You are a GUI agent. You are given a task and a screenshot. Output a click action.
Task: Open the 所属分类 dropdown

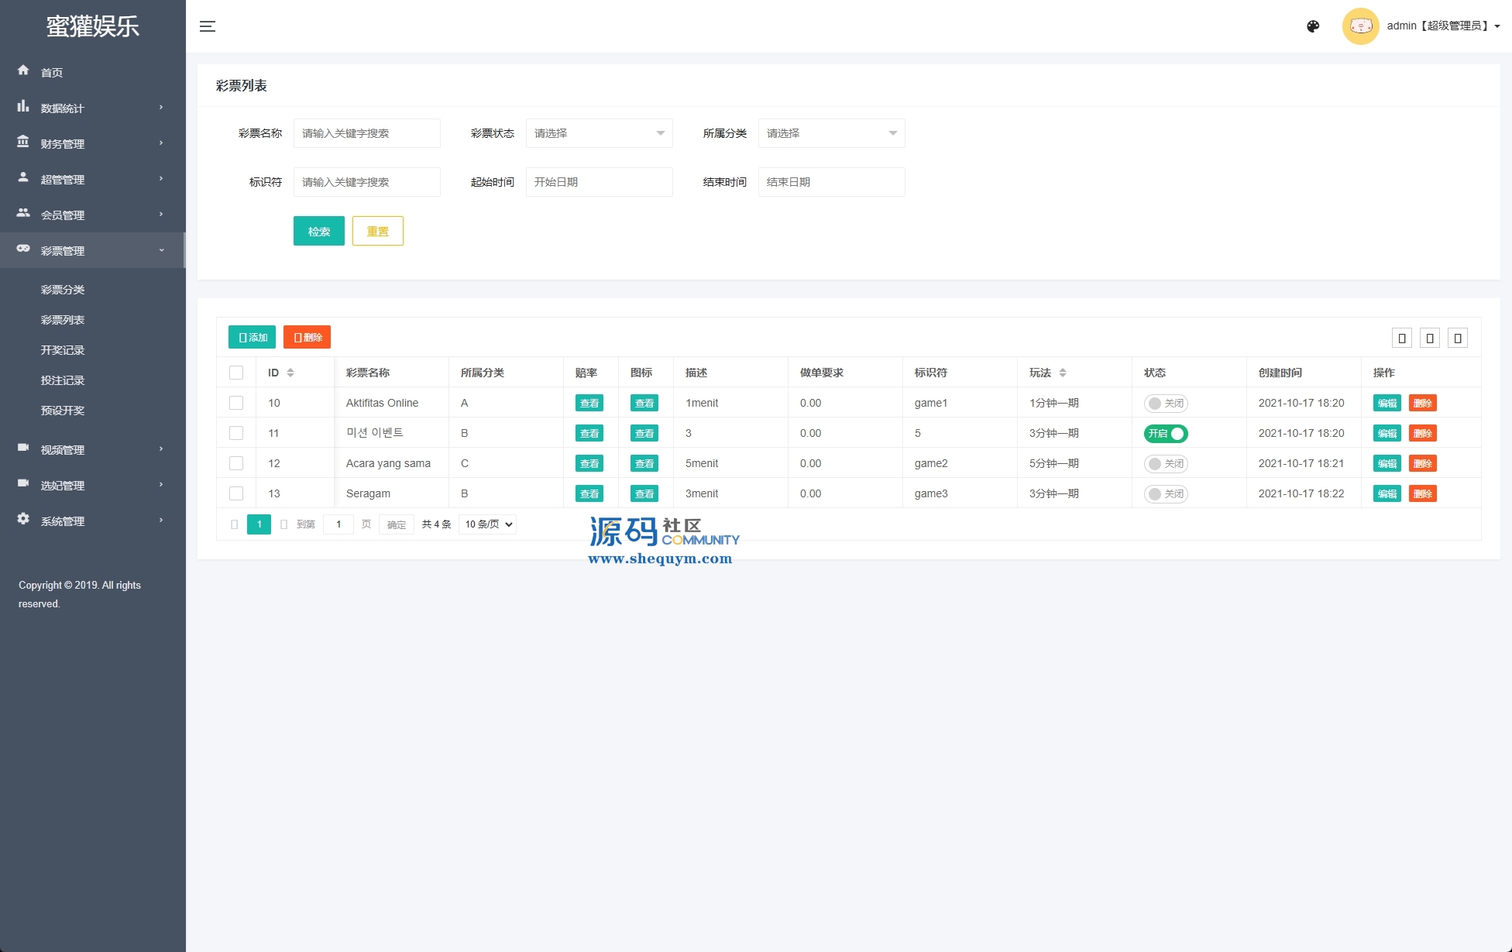pos(831,133)
